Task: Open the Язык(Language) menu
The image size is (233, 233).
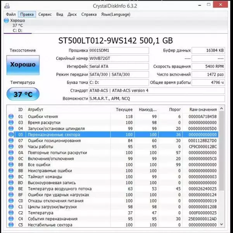Action: tap(116, 14)
